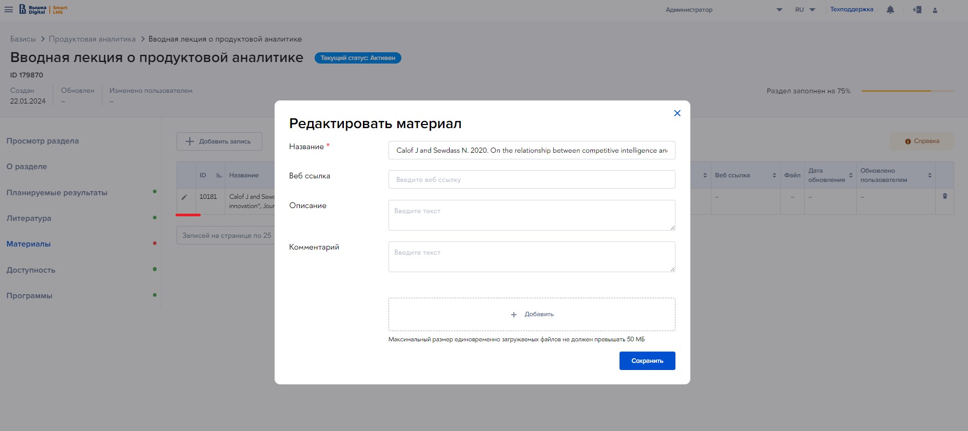
Task: Click the Добавить file upload area
Action: 531,314
